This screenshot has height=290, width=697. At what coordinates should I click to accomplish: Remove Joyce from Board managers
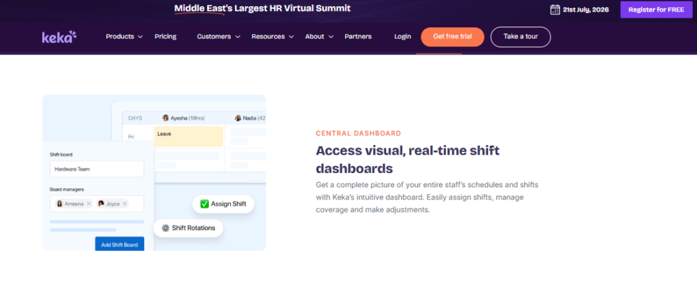125,204
